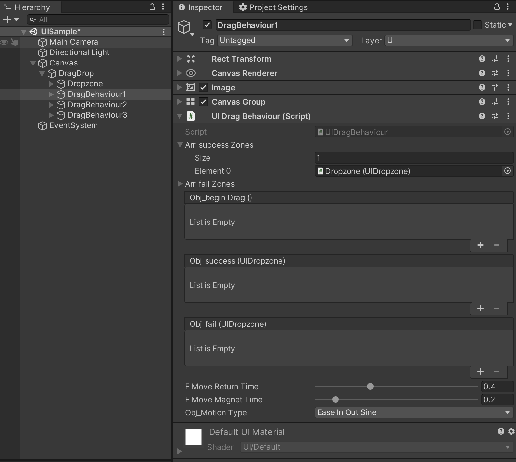Viewport: 516px width, 462px height.
Task: Open Default UI Material settings gear
Action: (511, 431)
